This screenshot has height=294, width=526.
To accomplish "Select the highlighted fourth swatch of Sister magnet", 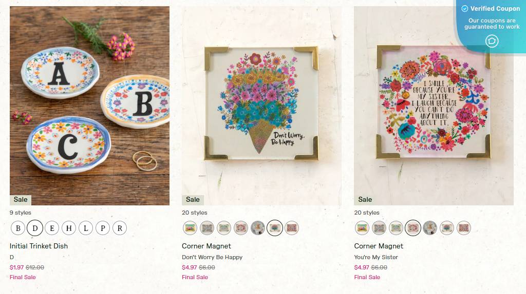I will coord(413,228).
